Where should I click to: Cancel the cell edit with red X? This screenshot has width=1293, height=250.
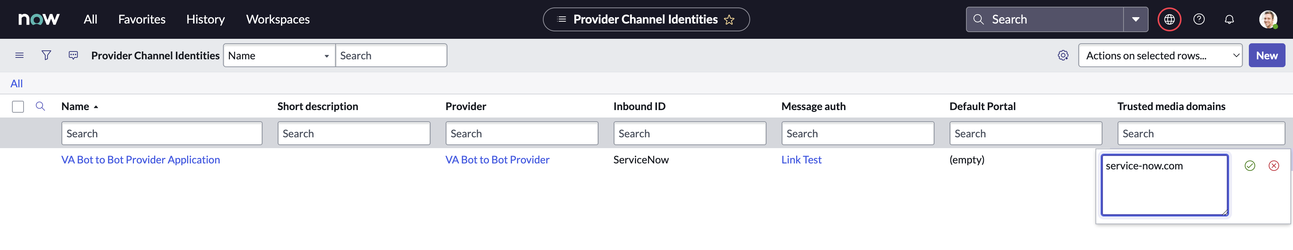coord(1274,166)
